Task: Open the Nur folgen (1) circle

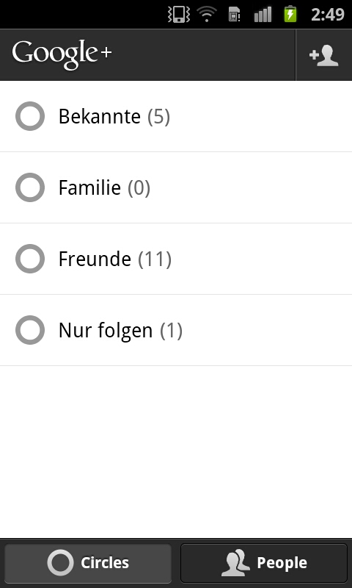Action: pyautogui.click(x=176, y=330)
